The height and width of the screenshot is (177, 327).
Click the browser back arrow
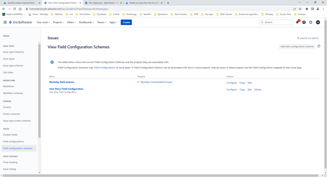[x=4, y=9]
